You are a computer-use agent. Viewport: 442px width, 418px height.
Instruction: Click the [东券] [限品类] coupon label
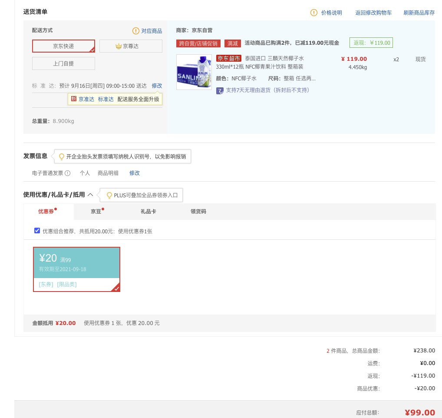click(58, 284)
